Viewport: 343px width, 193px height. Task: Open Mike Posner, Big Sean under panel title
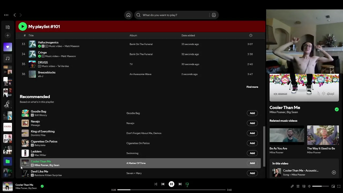click(284, 112)
